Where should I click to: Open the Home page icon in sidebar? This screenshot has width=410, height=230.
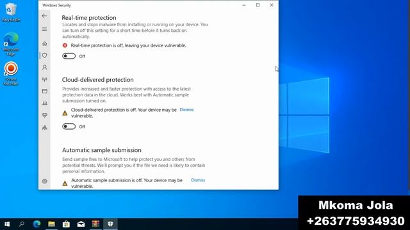click(x=45, y=43)
